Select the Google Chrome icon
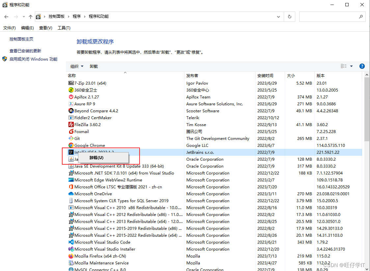 (x=71, y=145)
